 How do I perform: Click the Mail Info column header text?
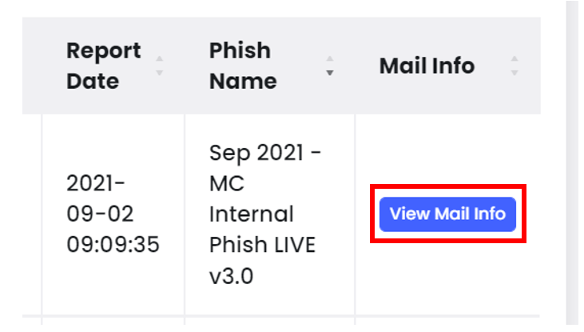coord(427,66)
